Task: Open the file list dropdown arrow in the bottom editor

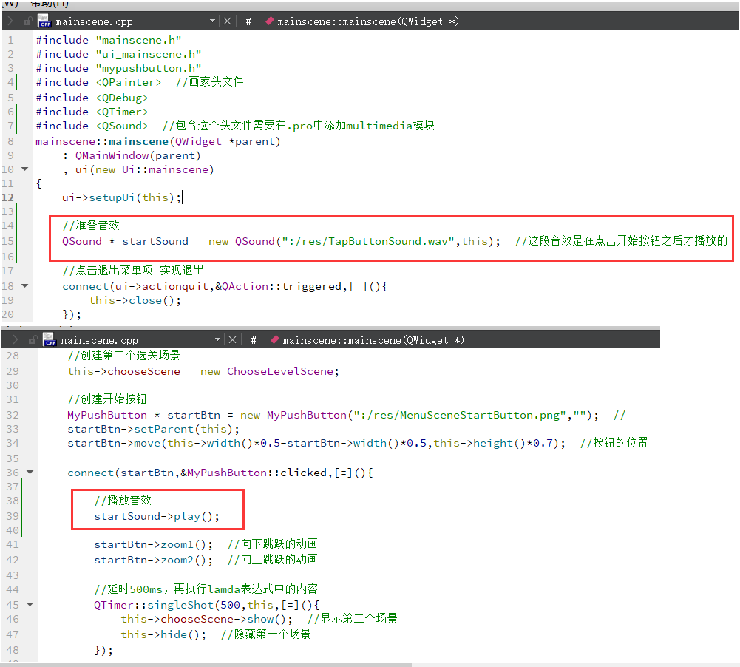Action: point(217,339)
